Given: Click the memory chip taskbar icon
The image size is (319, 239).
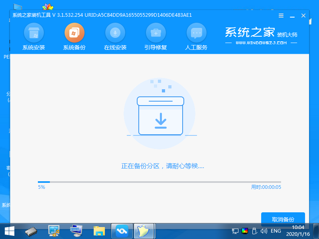Looking at the screenshot, I should tap(30, 231).
